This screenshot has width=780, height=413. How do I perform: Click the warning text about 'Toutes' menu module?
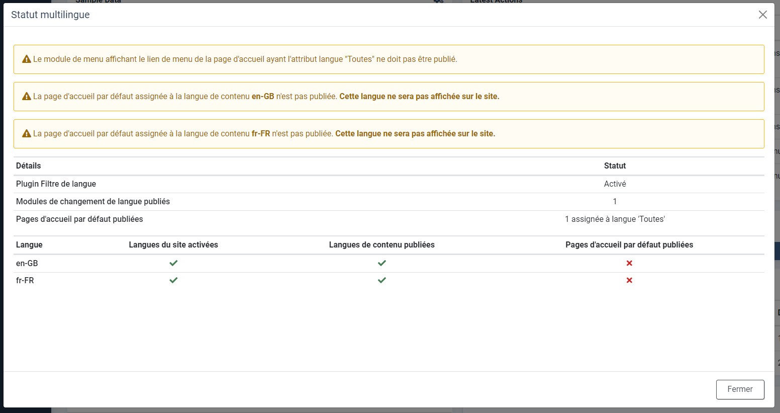click(245, 59)
